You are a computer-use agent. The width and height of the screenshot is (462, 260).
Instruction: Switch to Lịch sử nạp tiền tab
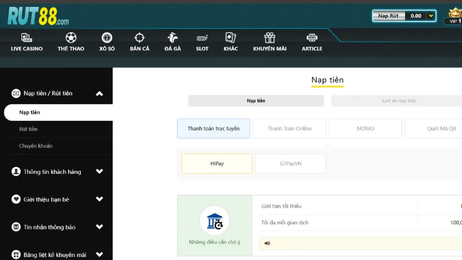pyautogui.click(x=397, y=101)
